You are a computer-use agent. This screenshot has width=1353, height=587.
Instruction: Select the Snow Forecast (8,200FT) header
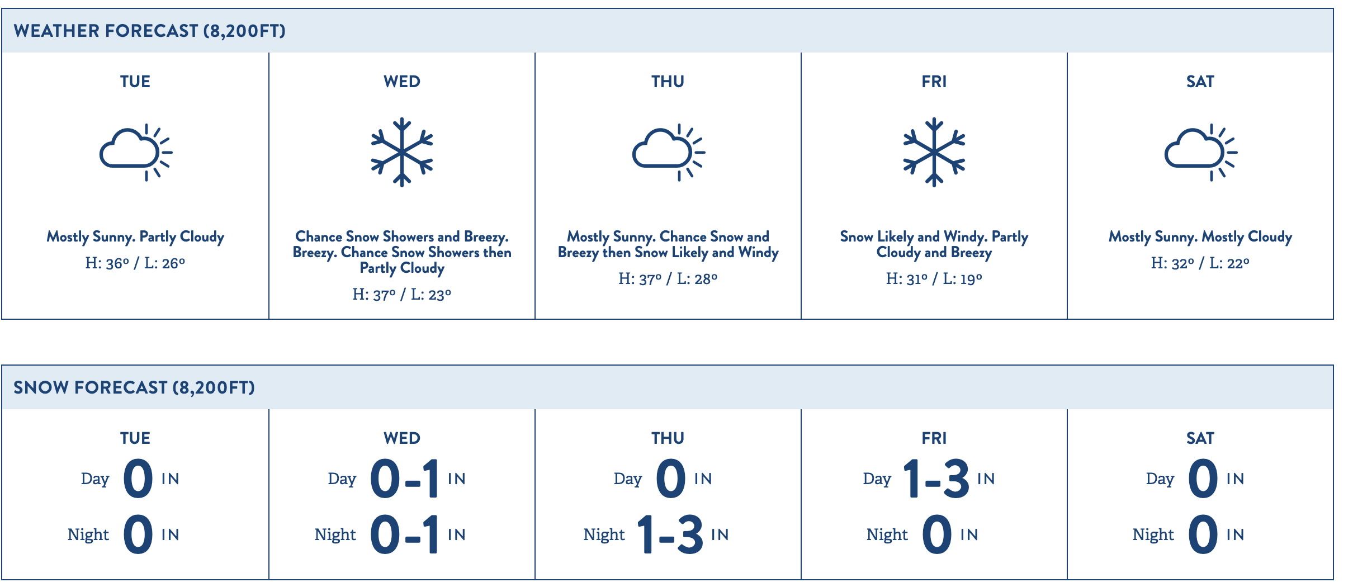point(668,387)
